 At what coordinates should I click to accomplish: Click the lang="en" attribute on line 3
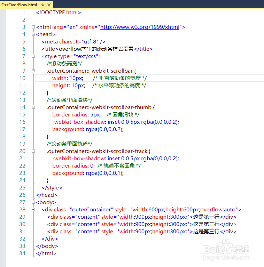[x=65, y=27]
